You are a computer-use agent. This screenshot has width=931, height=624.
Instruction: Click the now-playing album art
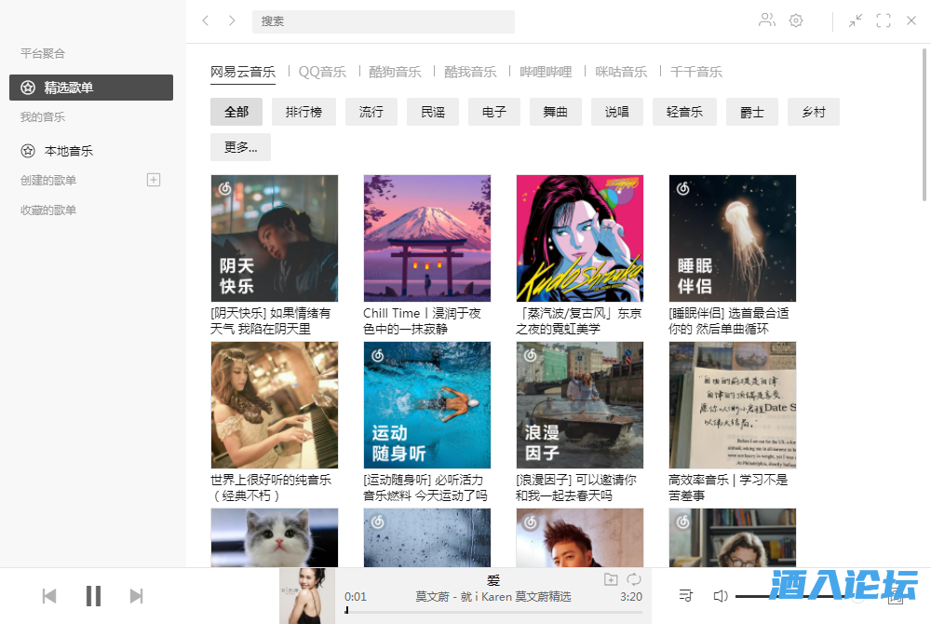(x=307, y=596)
